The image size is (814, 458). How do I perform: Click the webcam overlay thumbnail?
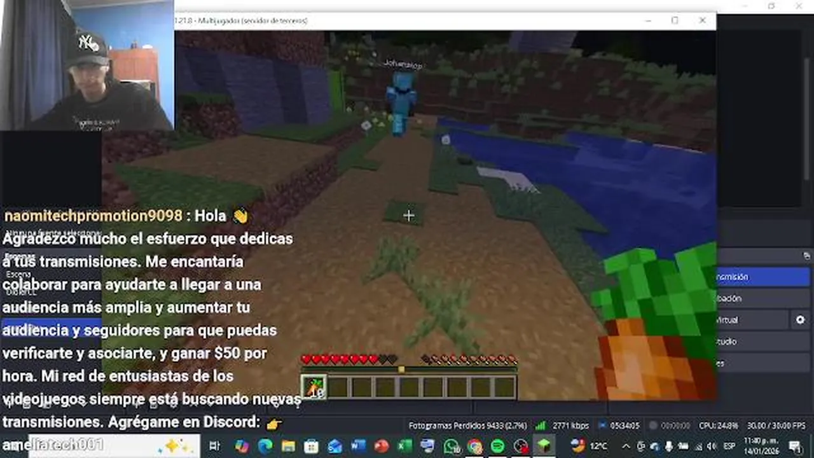(x=86, y=65)
